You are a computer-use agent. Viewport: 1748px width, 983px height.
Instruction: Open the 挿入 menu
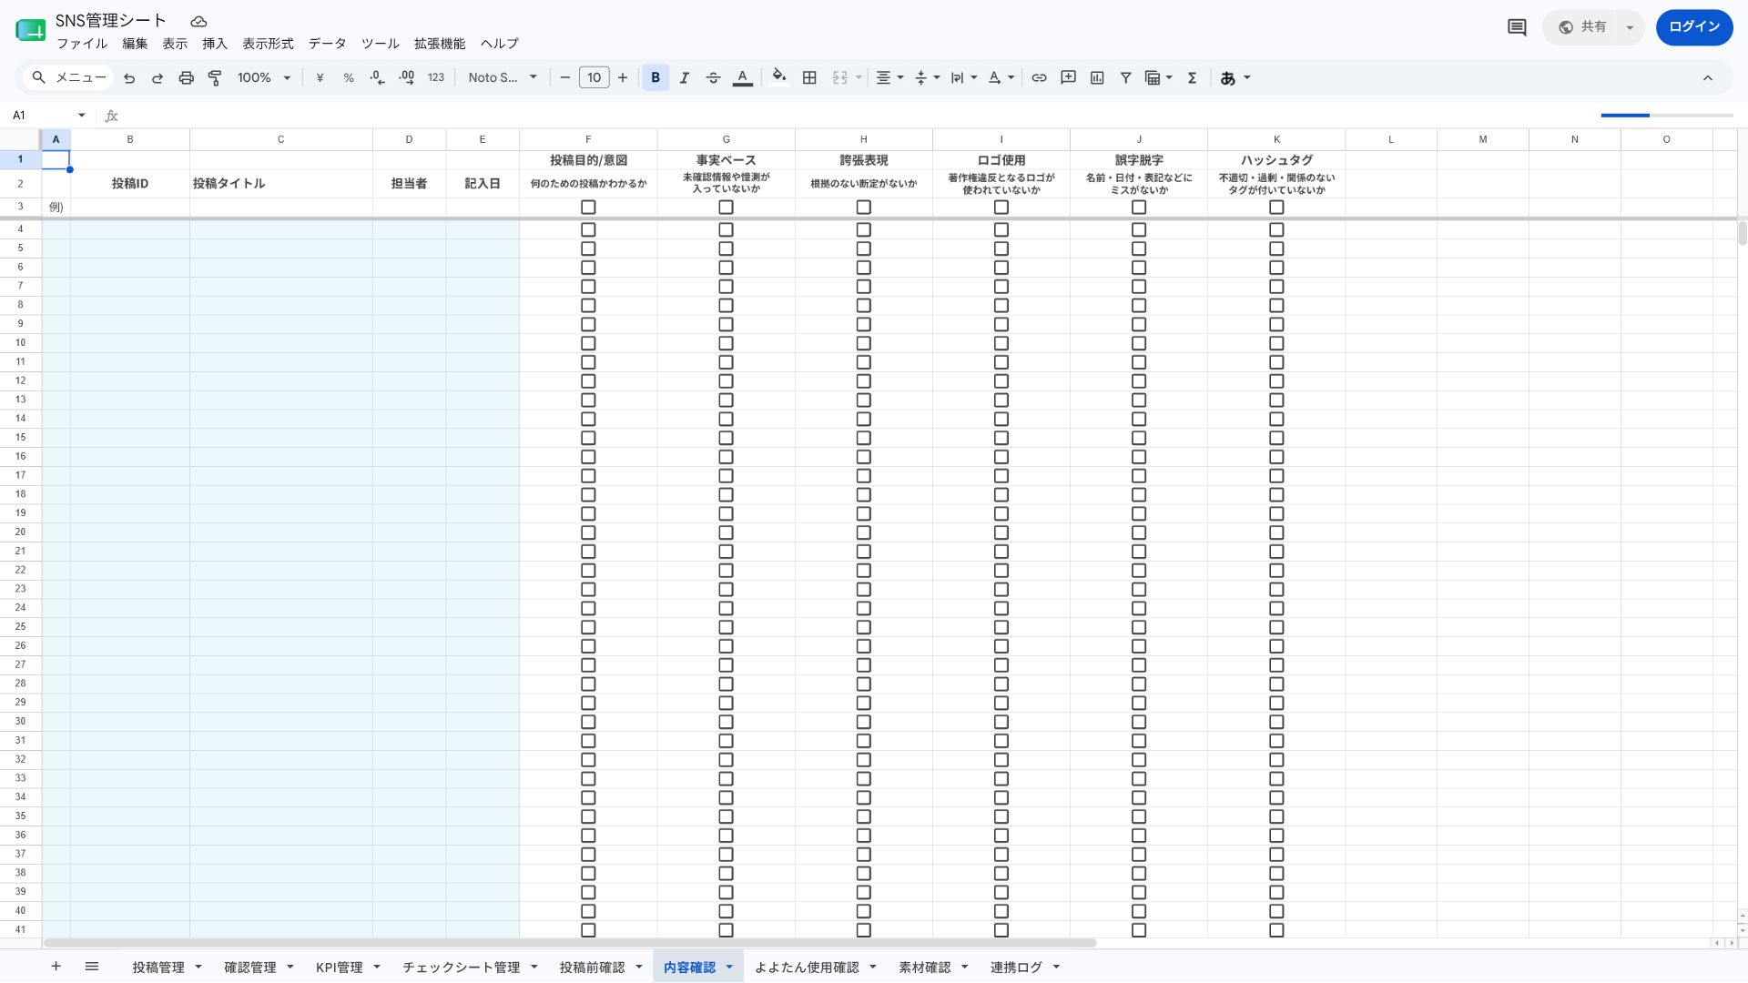coord(215,44)
